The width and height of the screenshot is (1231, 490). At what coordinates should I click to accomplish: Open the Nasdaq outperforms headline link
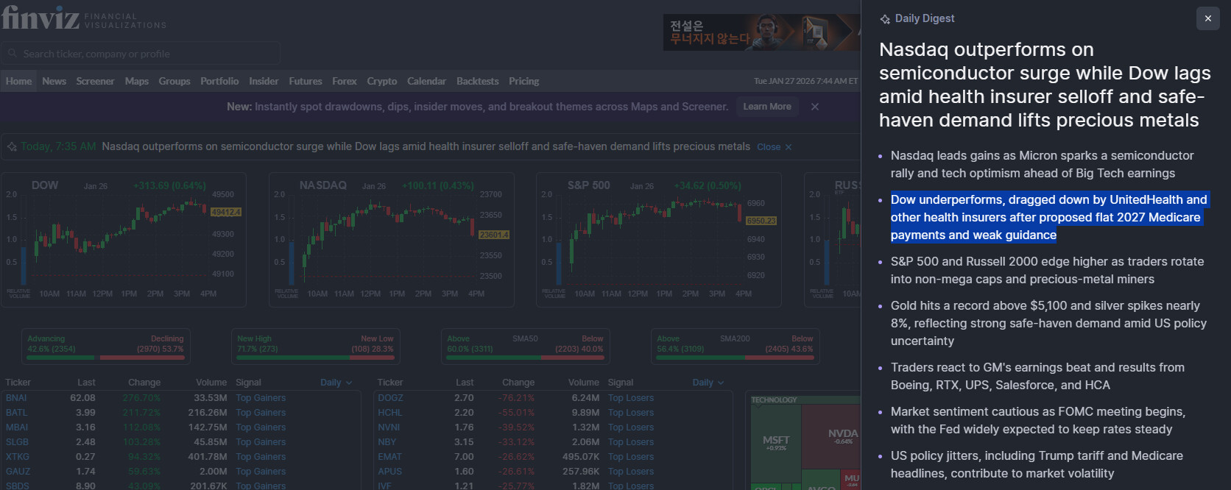[x=426, y=146]
